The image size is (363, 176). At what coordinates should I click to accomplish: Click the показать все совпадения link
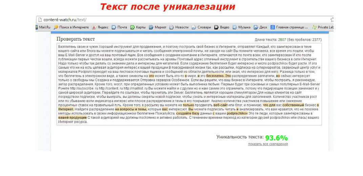pos(268,144)
